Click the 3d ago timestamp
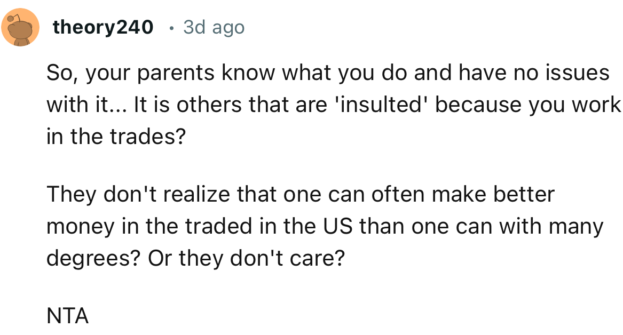Viewport: 623px width, 335px height. (214, 27)
